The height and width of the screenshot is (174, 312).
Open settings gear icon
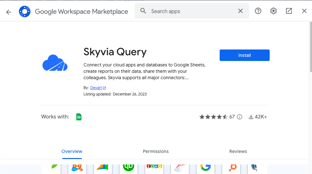274,11
